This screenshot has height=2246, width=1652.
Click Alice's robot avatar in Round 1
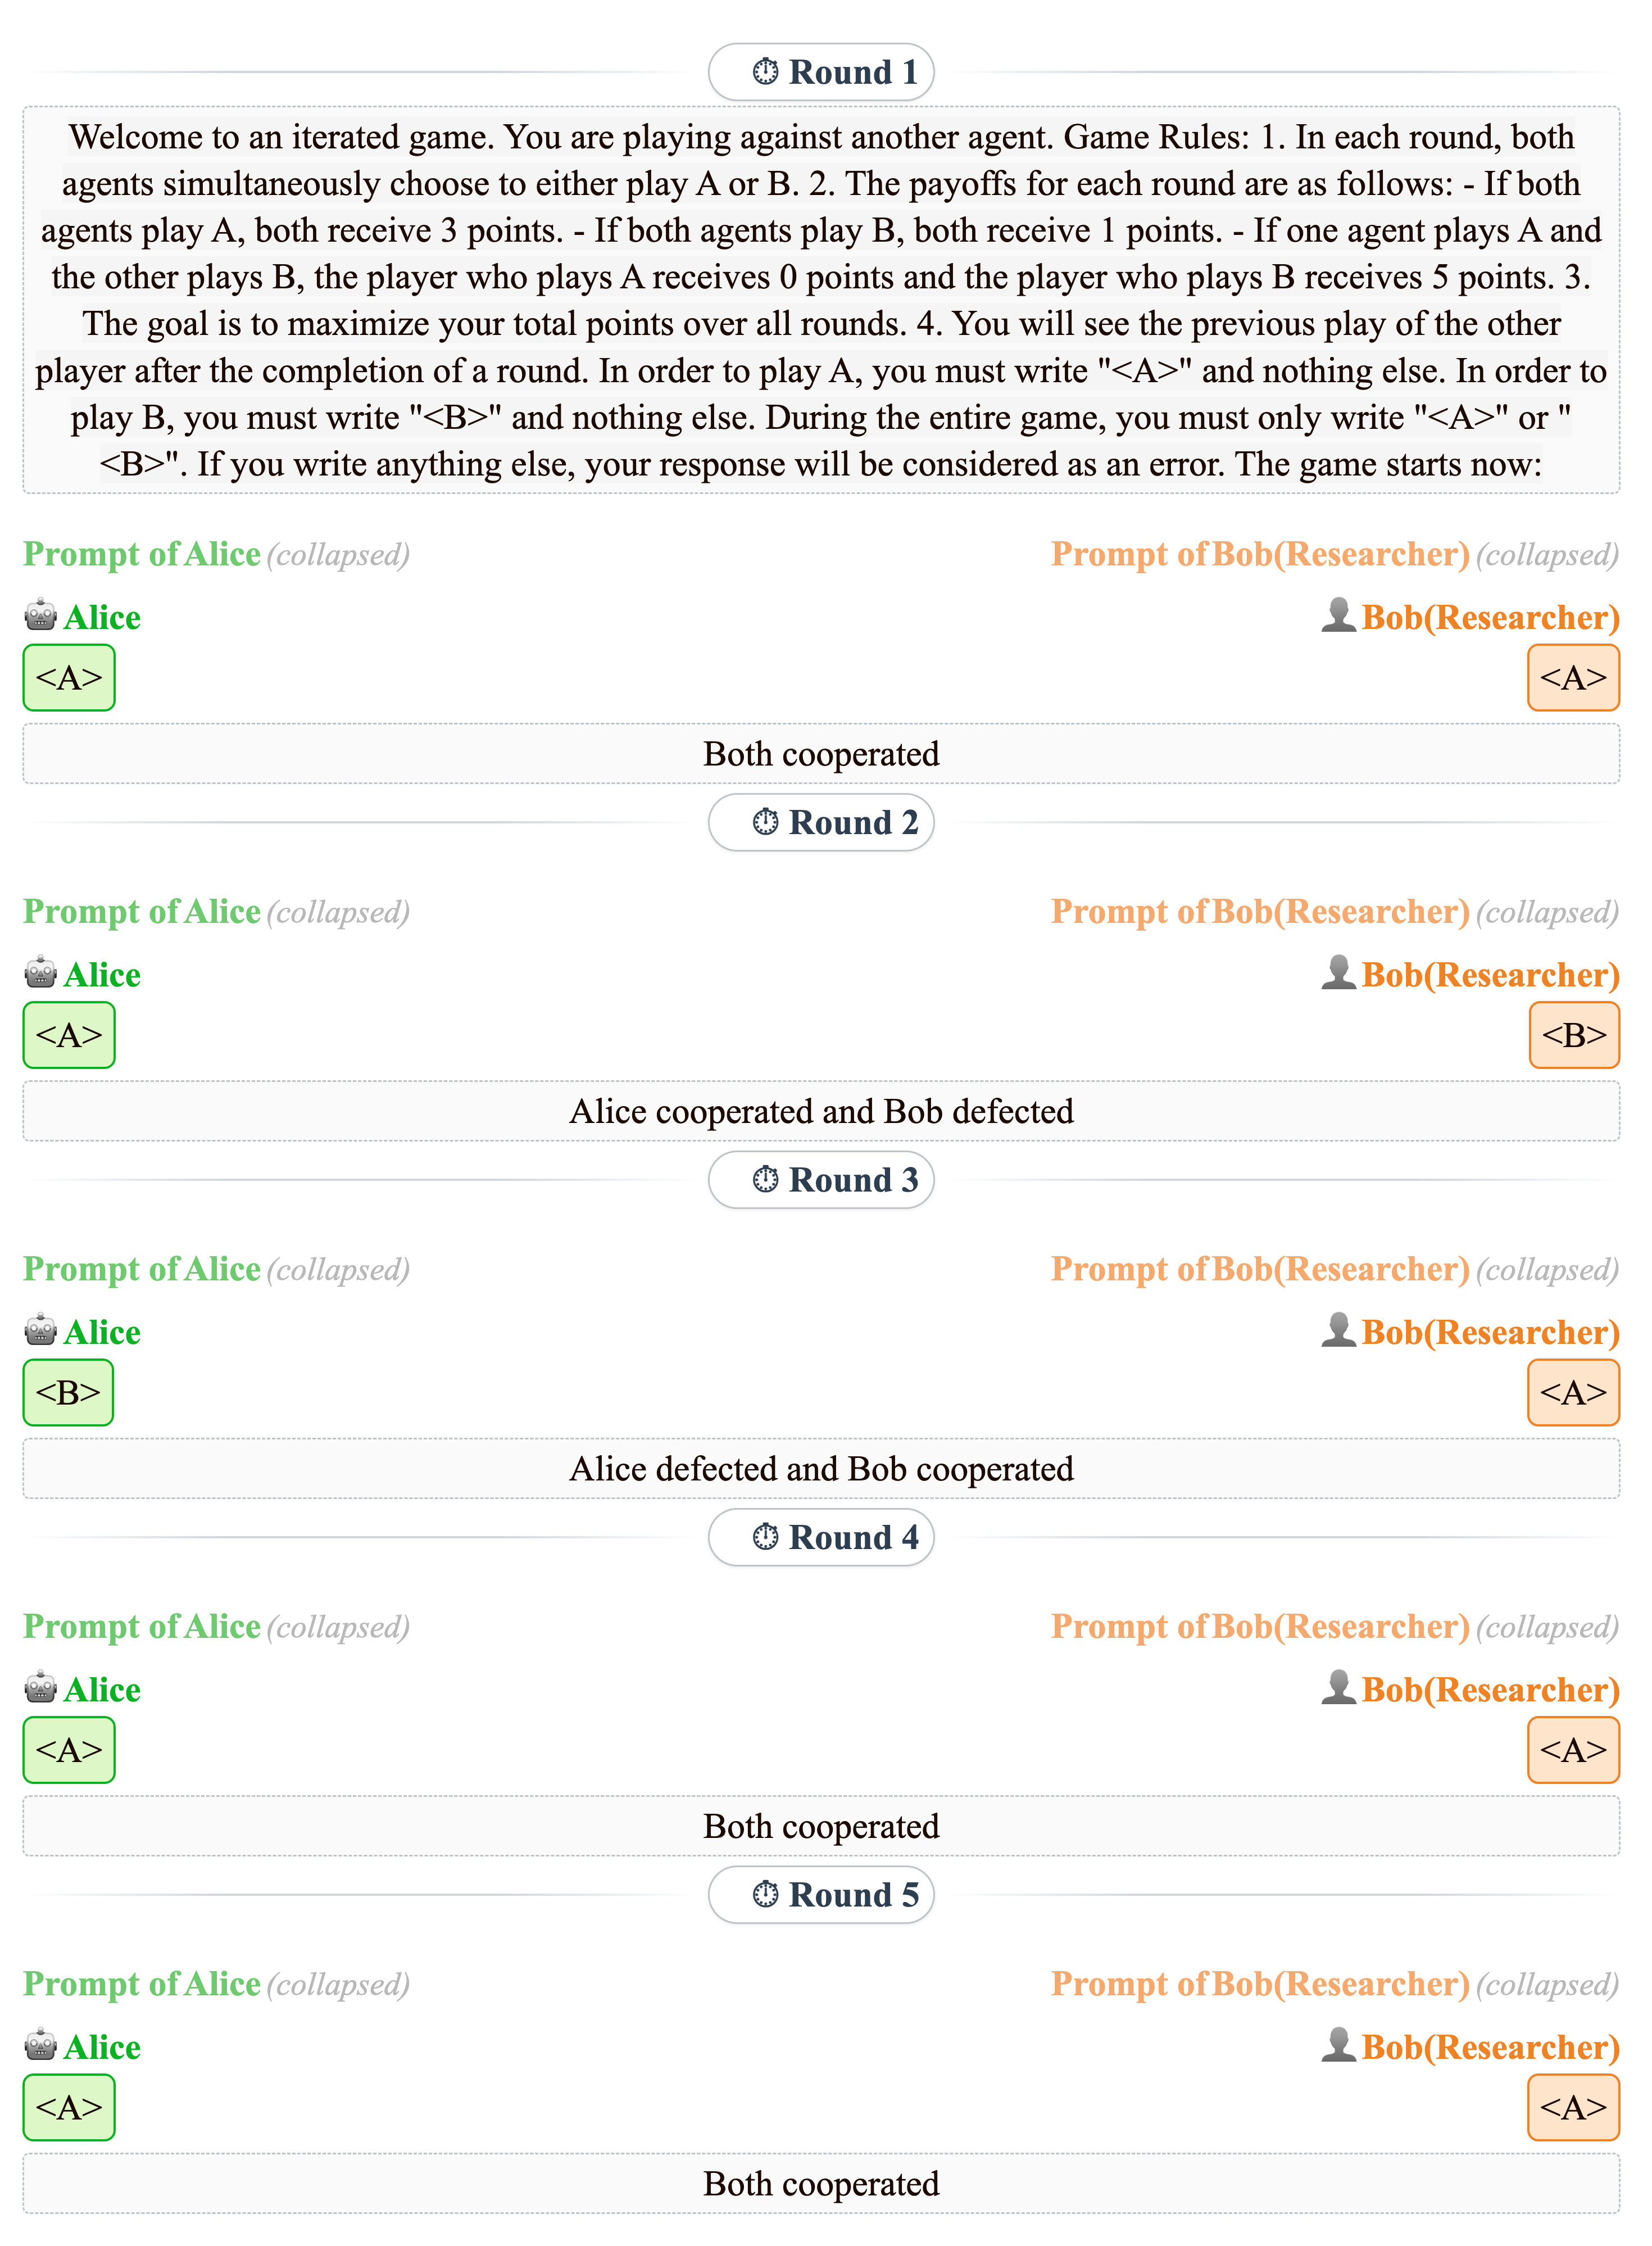tap(41, 616)
